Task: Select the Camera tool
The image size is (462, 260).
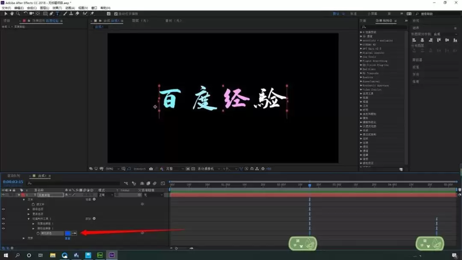Action: tap(32, 14)
